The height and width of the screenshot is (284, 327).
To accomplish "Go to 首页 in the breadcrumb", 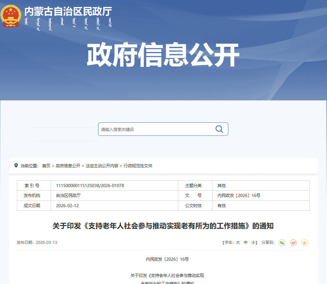I will pos(46,166).
